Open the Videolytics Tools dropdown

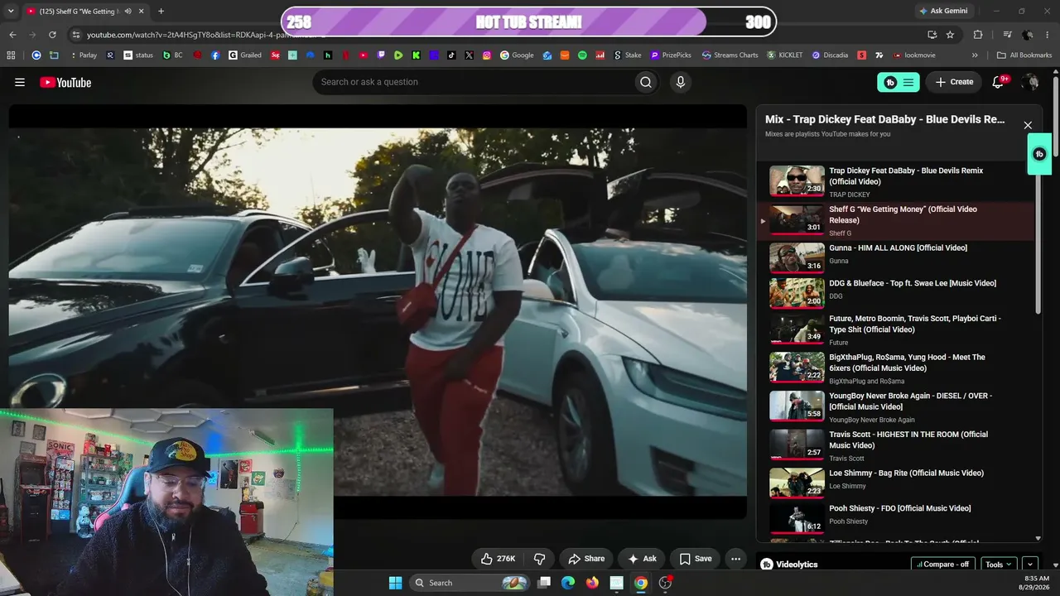pos(998,565)
